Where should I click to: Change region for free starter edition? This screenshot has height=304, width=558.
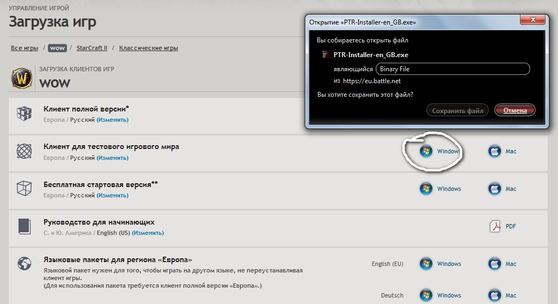pyautogui.click(x=113, y=195)
